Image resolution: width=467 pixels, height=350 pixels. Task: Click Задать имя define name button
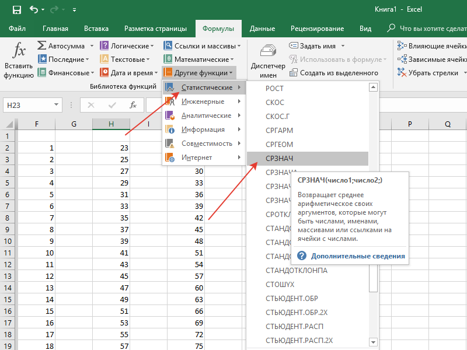point(312,46)
